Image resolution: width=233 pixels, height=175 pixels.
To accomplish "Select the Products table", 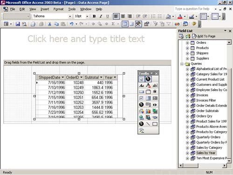I will tap(202, 48).
